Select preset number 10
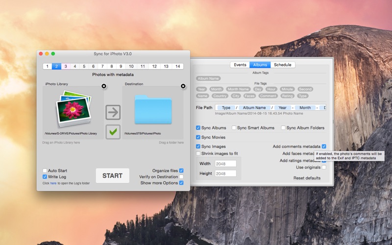This screenshot has width=392, height=245. pyautogui.click(x=131, y=66)
